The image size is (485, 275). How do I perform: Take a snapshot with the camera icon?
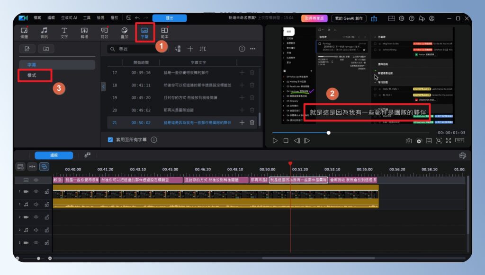[409, 140]
